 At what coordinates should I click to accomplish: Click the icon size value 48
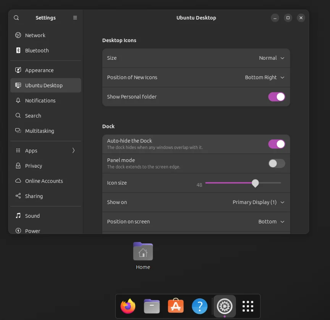199,185
